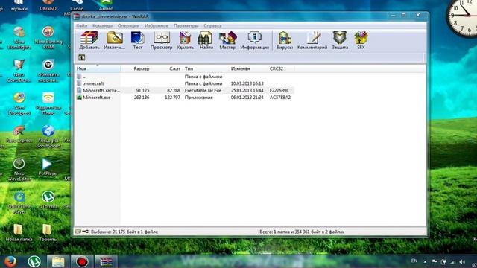Screen dimensions: 477x268
Task: Click the Добавить (Add) toolbar icon
Action: pyautogui.click(x=89, y=41)
